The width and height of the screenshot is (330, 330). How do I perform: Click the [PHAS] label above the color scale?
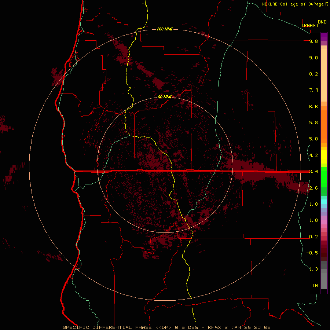click(x=310, y=25)
